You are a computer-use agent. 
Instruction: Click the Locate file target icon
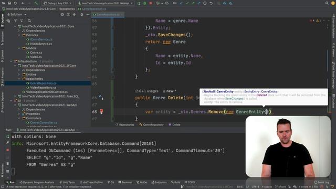coord(62,14)
